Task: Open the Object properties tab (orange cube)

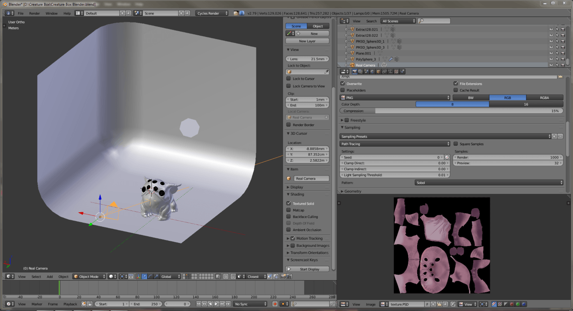Action: [378, 71]
